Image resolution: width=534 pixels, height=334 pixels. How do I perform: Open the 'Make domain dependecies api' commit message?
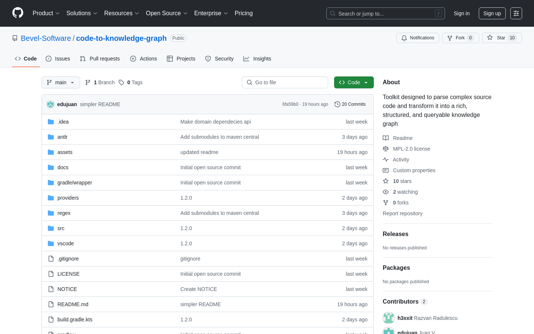click(216, 122)
